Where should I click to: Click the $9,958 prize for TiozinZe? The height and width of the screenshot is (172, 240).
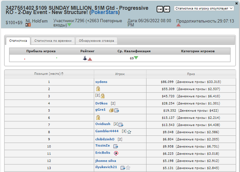pos(191,146)
